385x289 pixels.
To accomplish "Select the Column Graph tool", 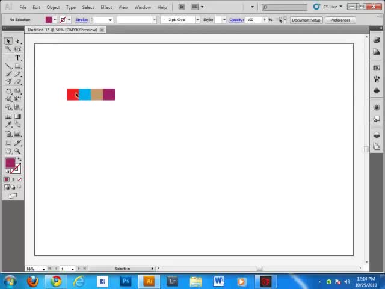I will (17, 134).
